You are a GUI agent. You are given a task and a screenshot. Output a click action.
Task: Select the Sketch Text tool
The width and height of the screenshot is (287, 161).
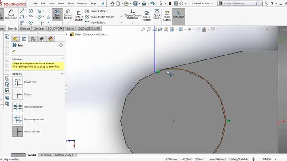[48, 17]
